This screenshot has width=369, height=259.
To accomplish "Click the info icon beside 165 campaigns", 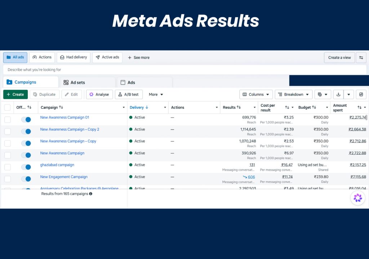I will [x=90, y=194].
